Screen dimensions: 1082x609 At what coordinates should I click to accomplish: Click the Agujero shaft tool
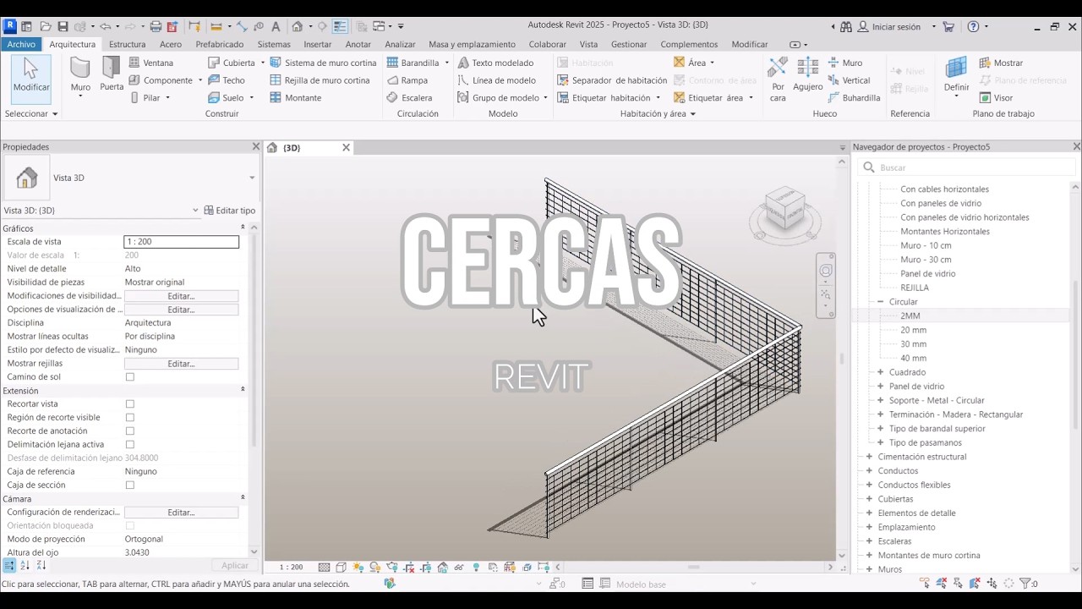pyautogui.click(x=807, y=75)
